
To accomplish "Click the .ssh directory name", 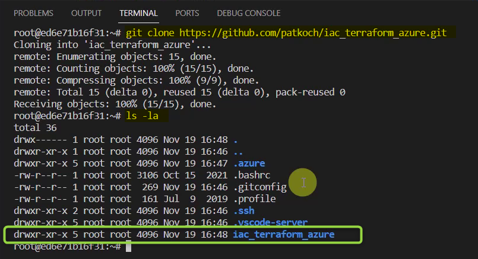I will coord(244,211).
